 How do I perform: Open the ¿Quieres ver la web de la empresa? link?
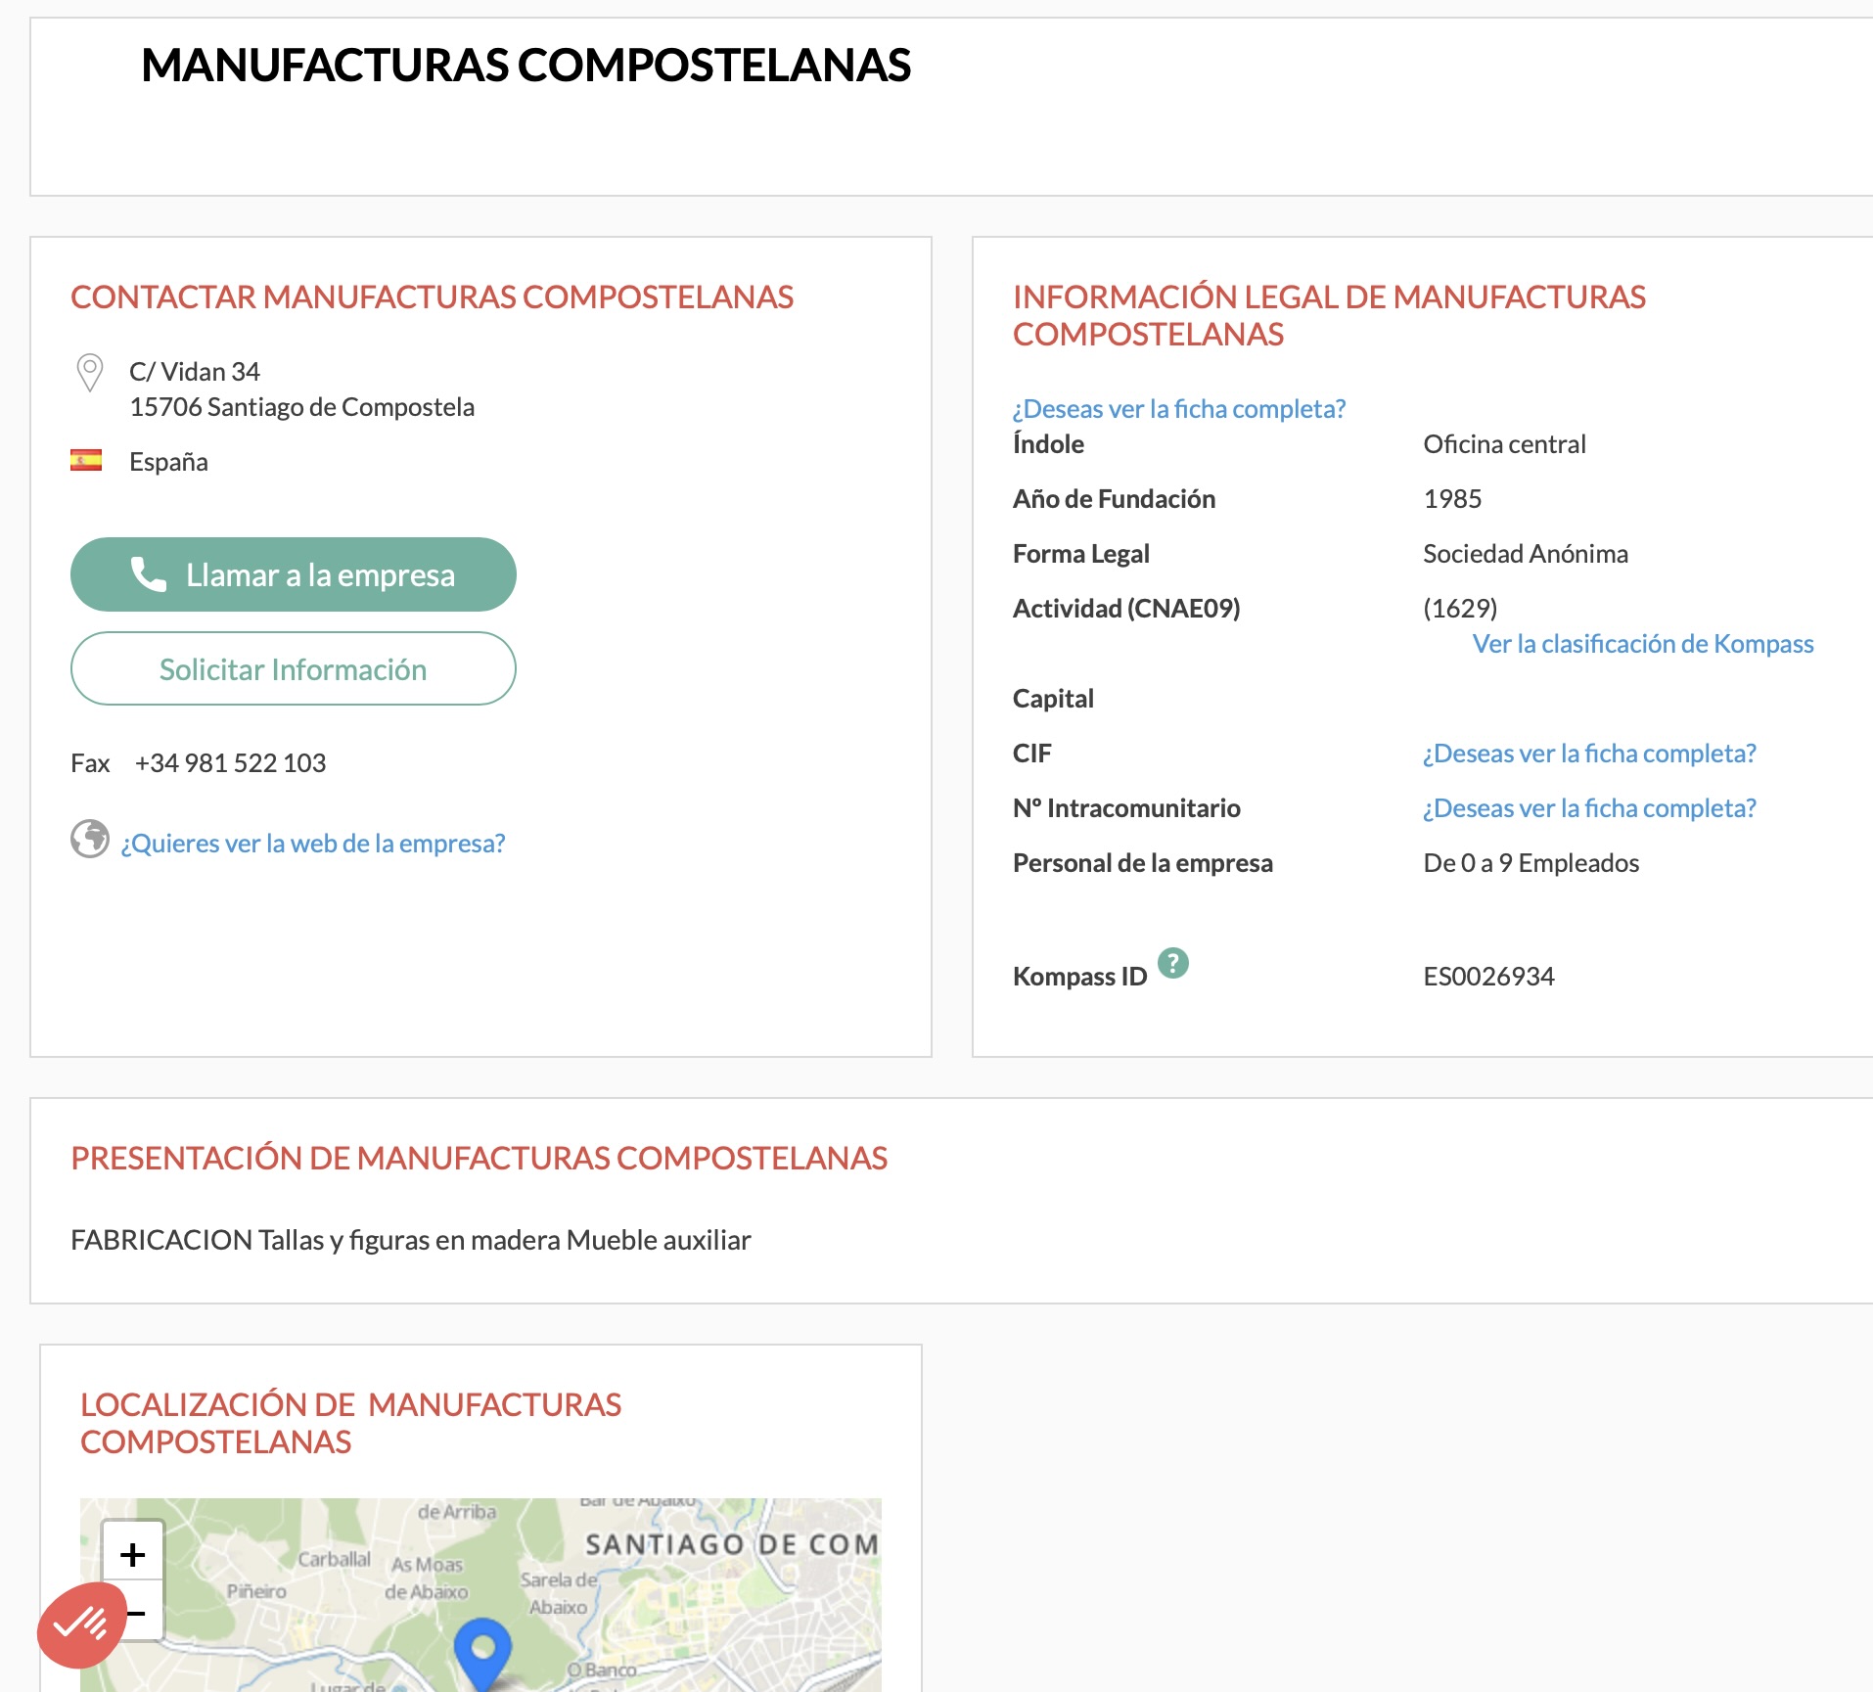click(313, 844)
